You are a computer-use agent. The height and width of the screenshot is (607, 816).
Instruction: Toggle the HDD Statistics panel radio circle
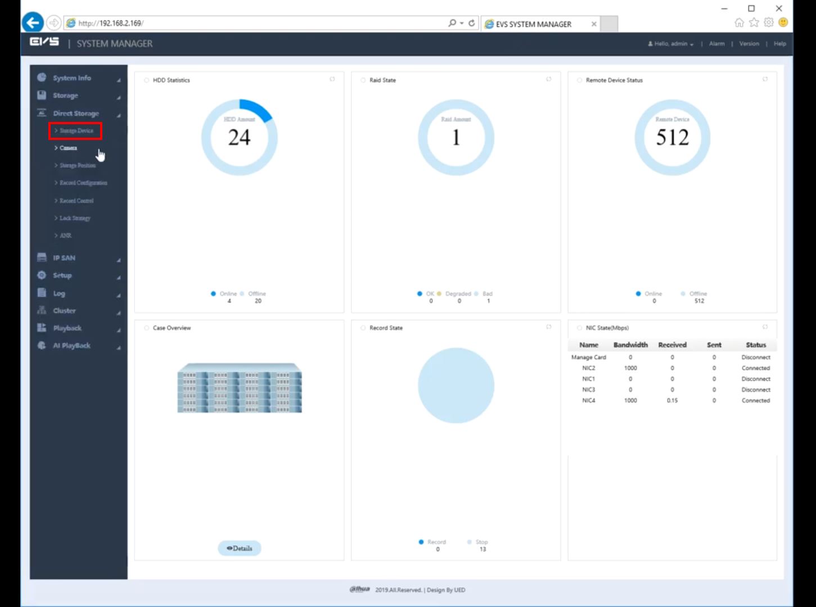(x=147, y=80)
